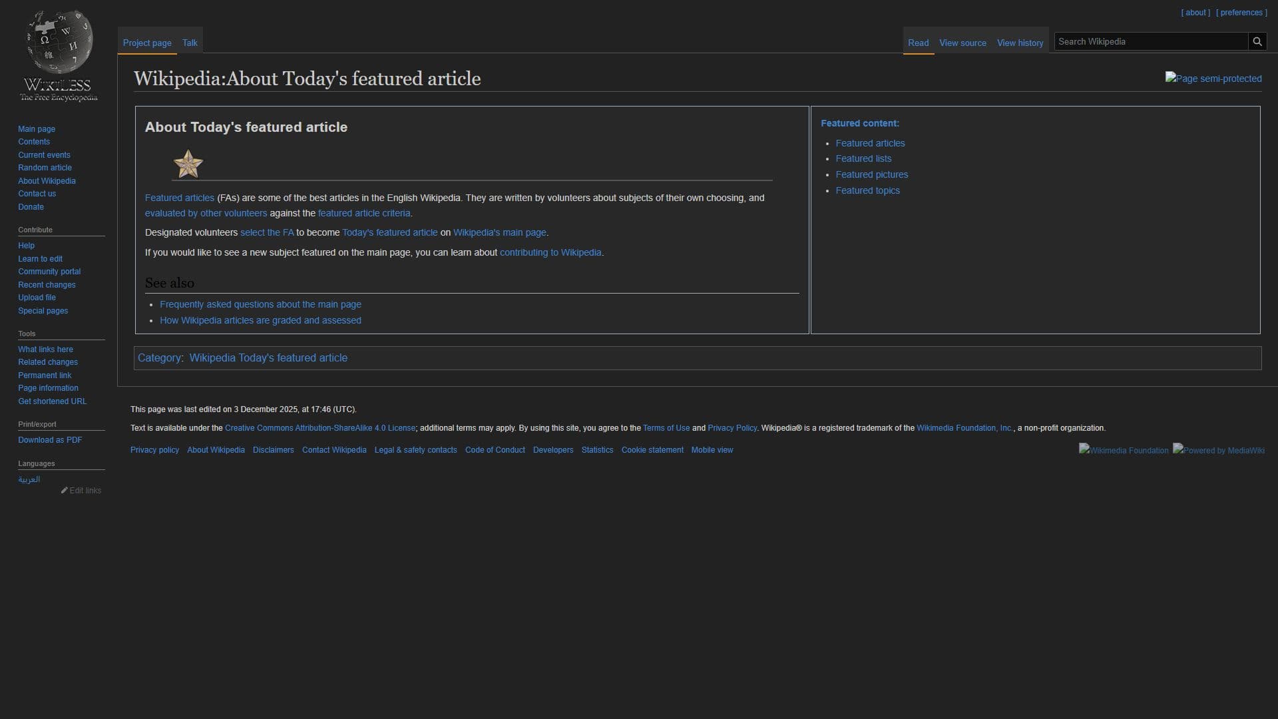The width and height of the screenshot is (1278, 719).
Task: Open the Featured content heading link
Action: pos(860,123)
